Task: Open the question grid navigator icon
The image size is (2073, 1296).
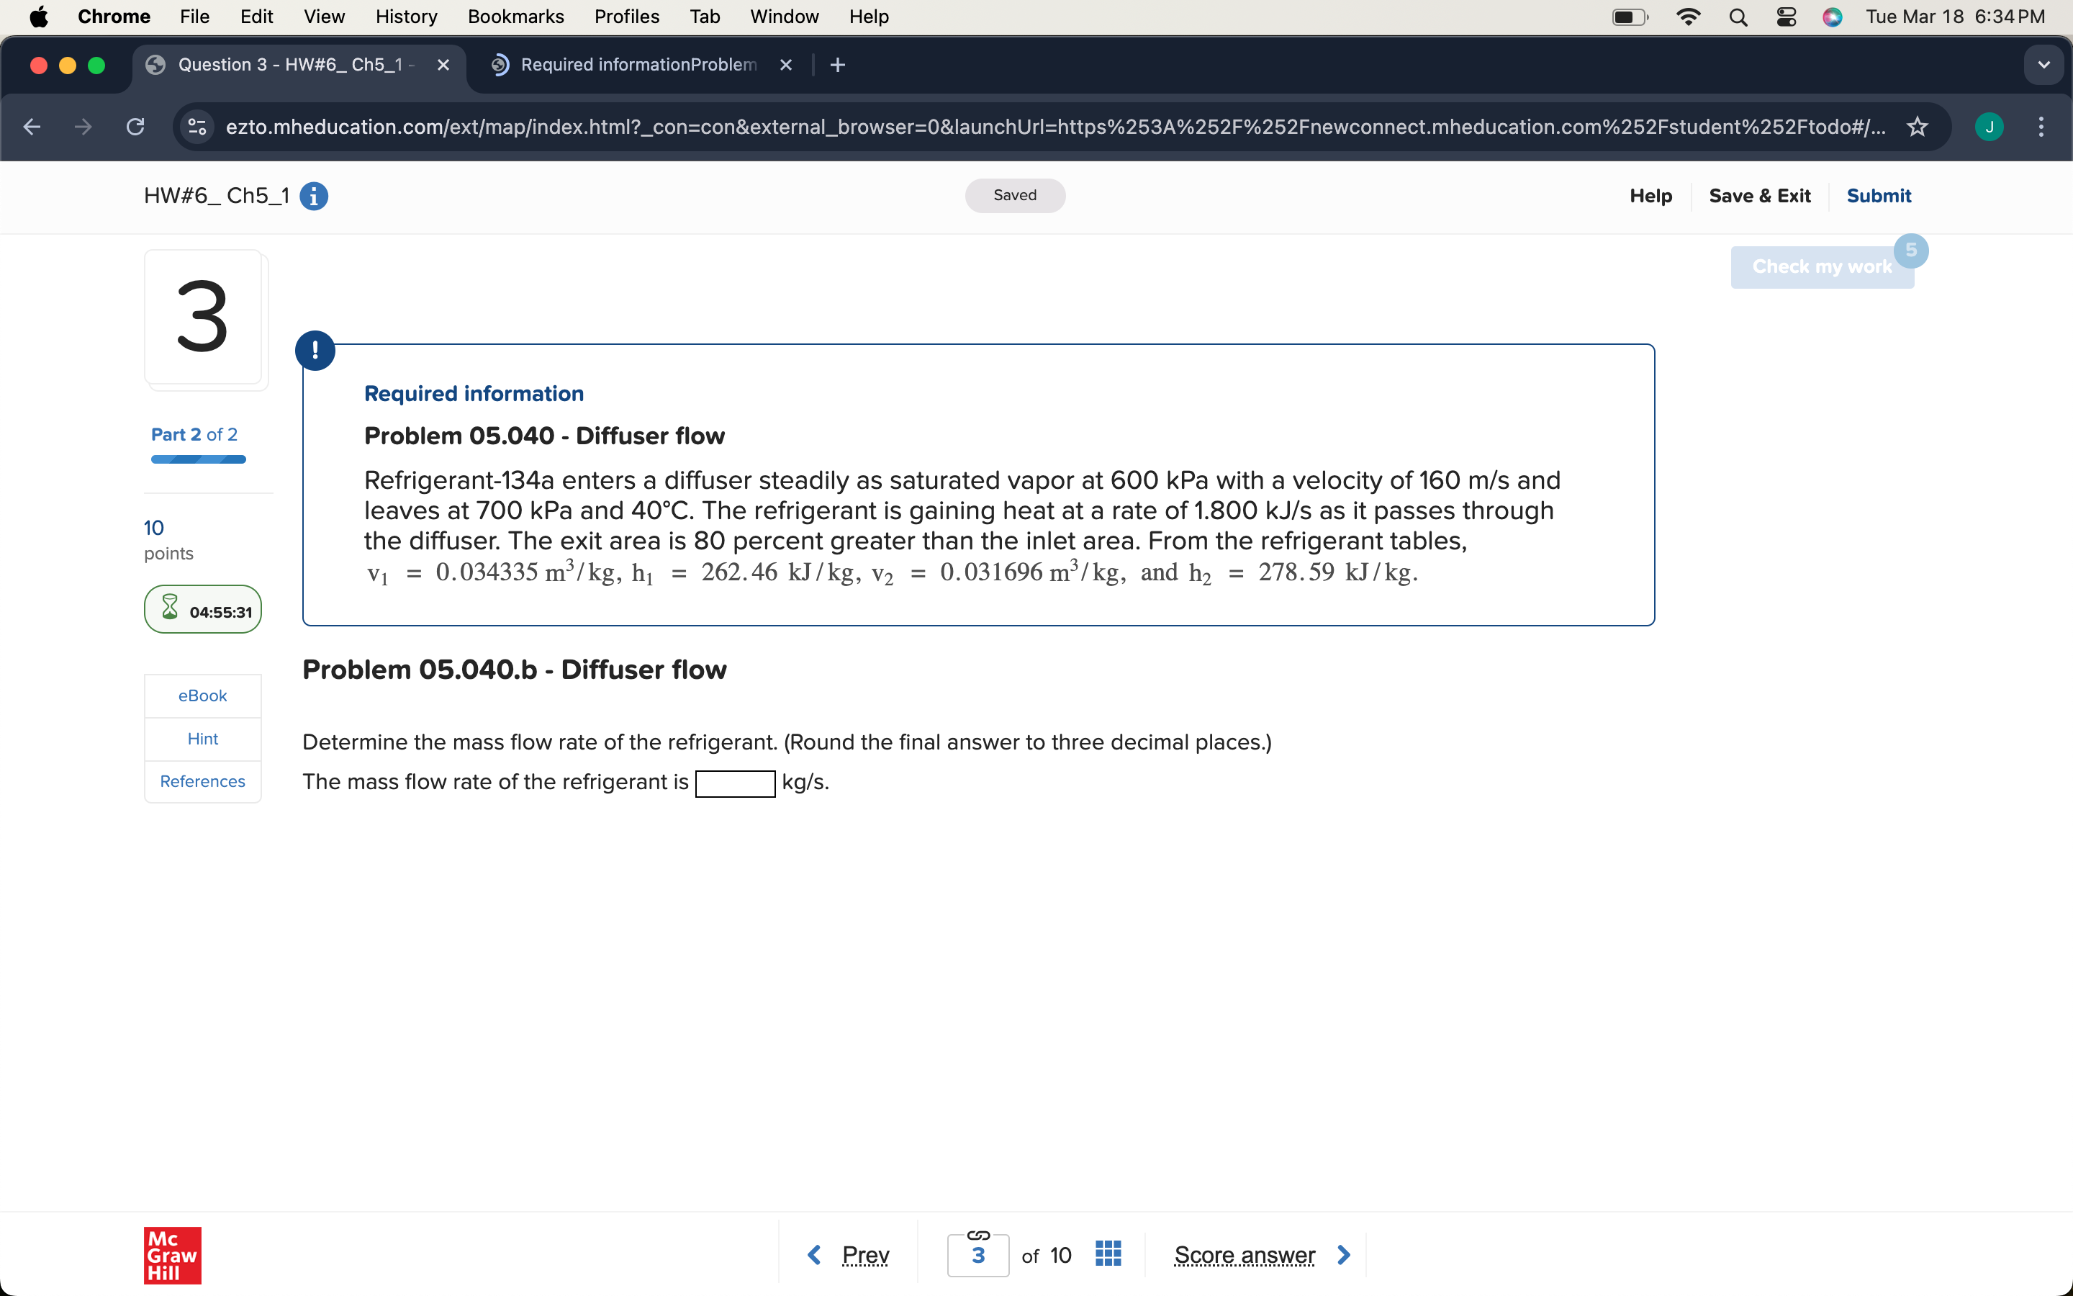Action: click(x=1107, y=1254)
